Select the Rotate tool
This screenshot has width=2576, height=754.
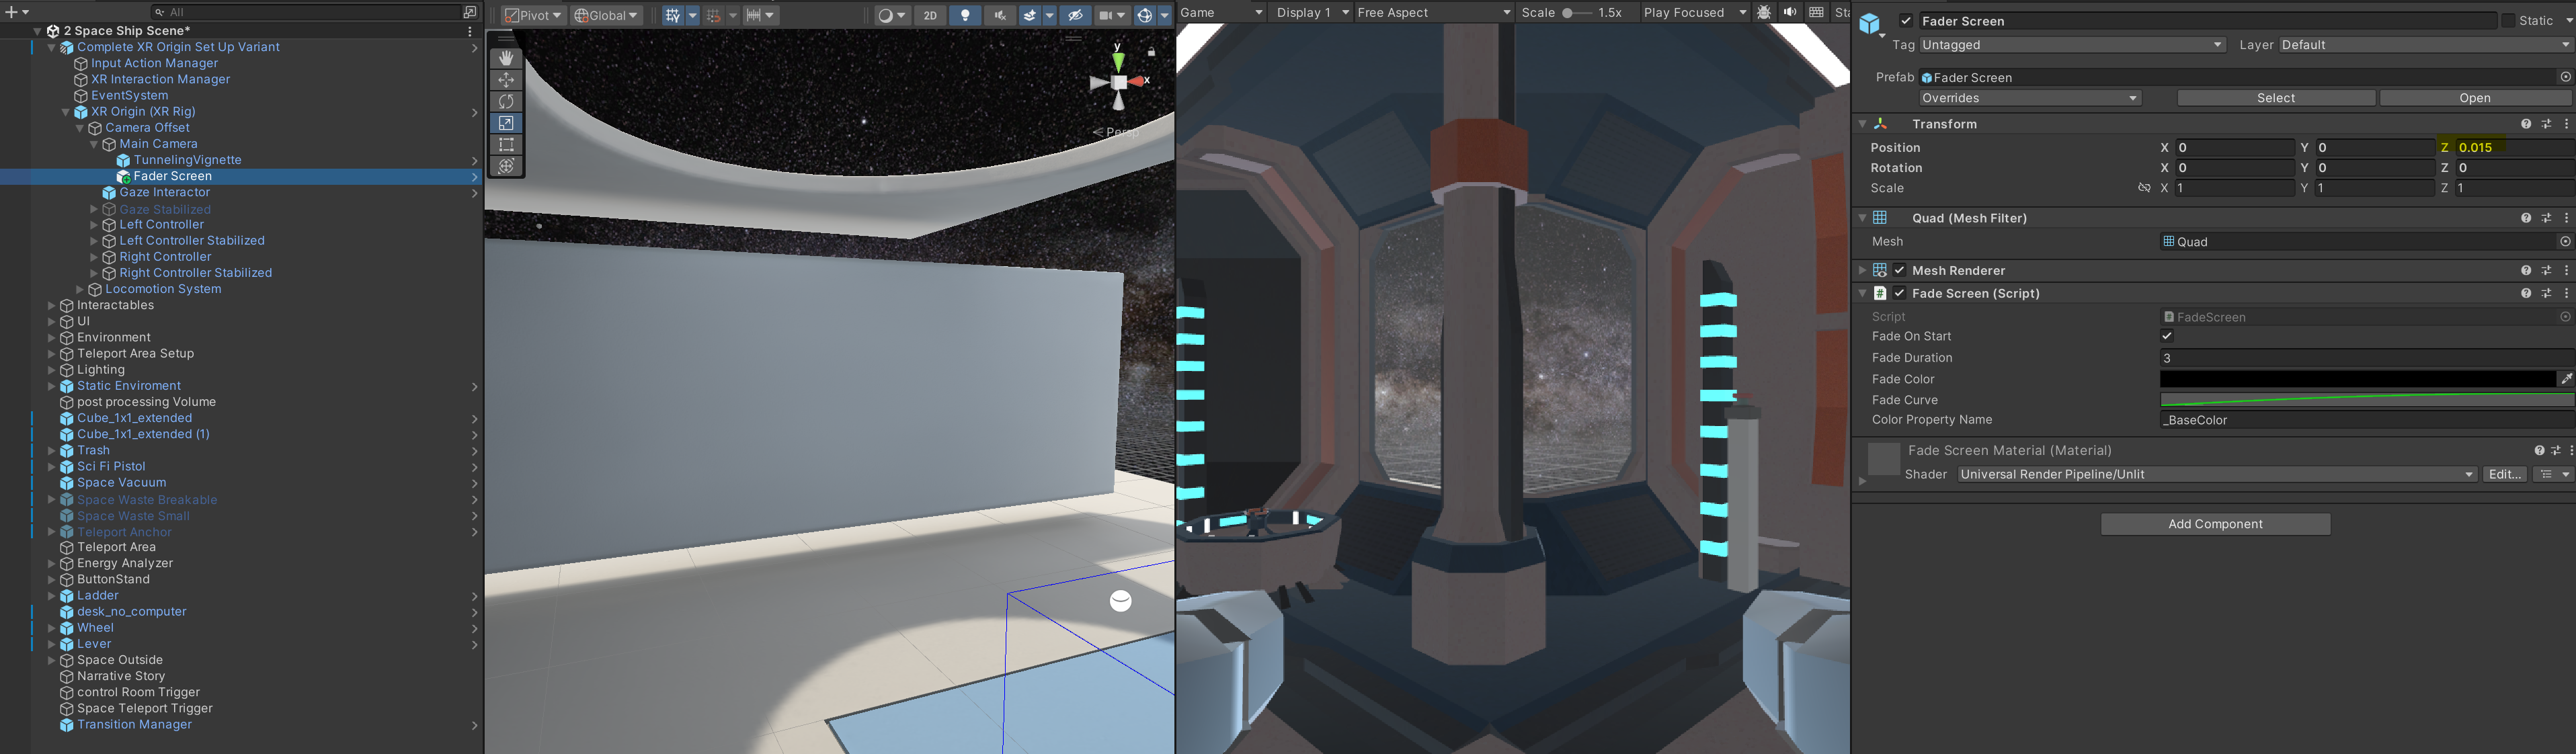[506, 101]
